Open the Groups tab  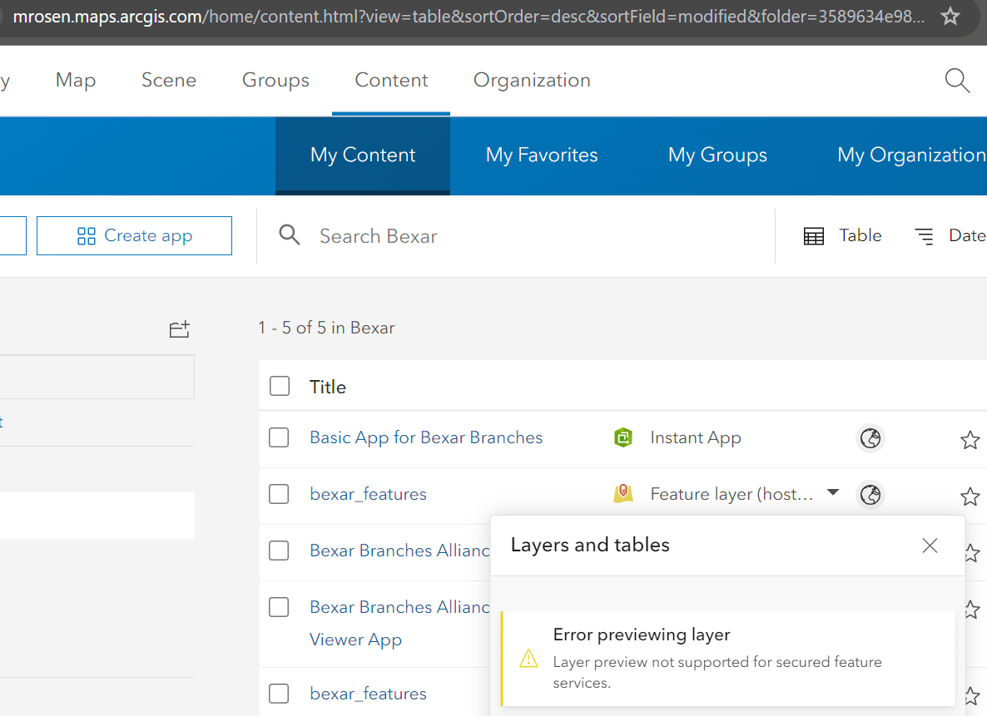click(275, 80)
